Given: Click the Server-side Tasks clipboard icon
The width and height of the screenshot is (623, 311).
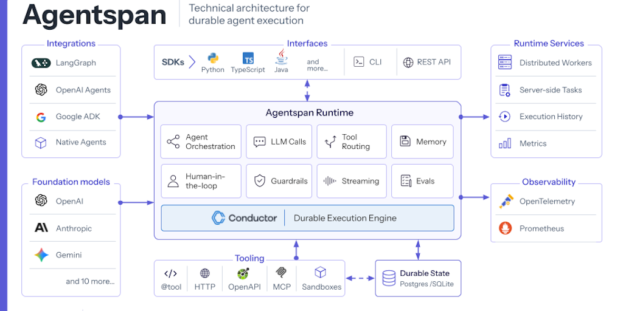Looking at the screenshot, I should click(504, 90).
